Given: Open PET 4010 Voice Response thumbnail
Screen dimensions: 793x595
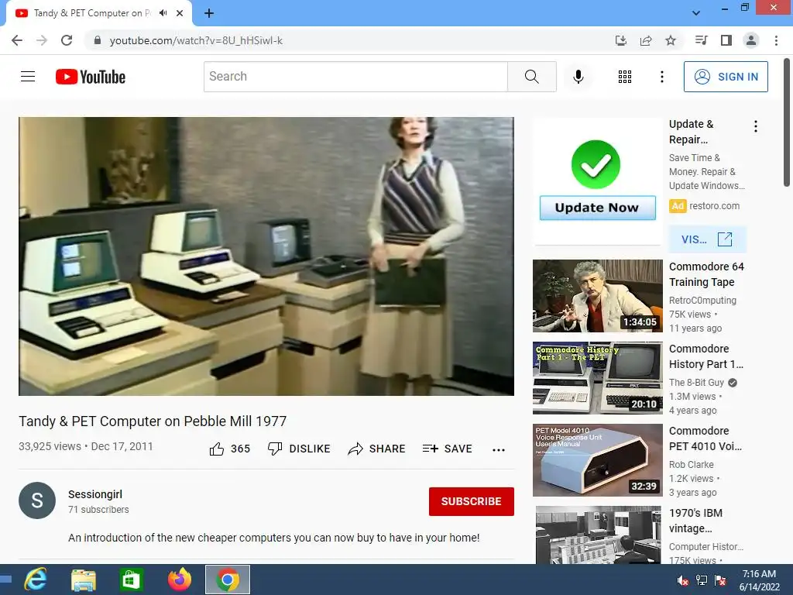Looking at the screenshot, I should (597, 460).
